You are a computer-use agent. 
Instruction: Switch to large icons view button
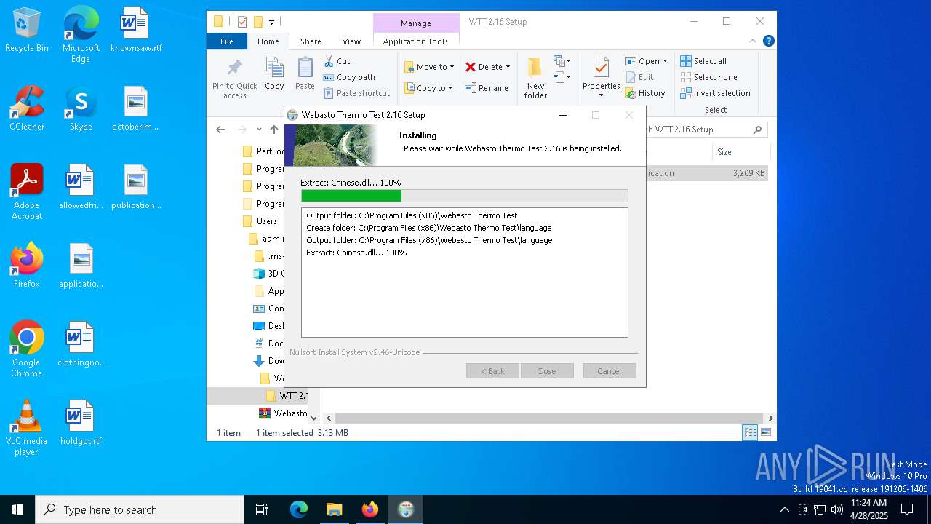point(765,433)
